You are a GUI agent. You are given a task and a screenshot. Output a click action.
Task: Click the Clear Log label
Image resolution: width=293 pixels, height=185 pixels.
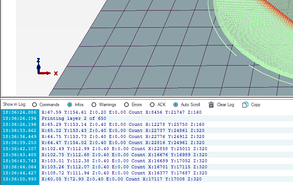coord(225,105)
